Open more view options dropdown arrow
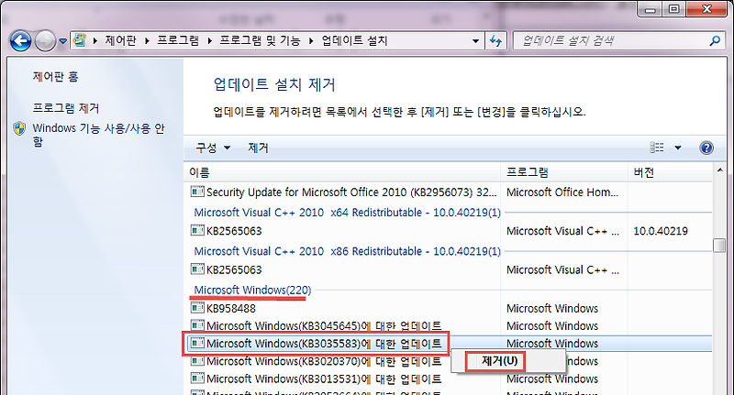 click(677, 148)
